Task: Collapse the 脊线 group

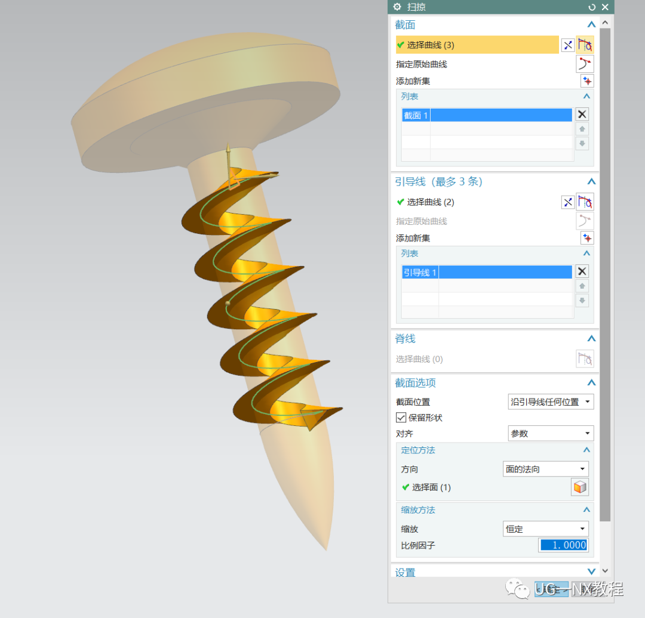Action: coord(591,339)
